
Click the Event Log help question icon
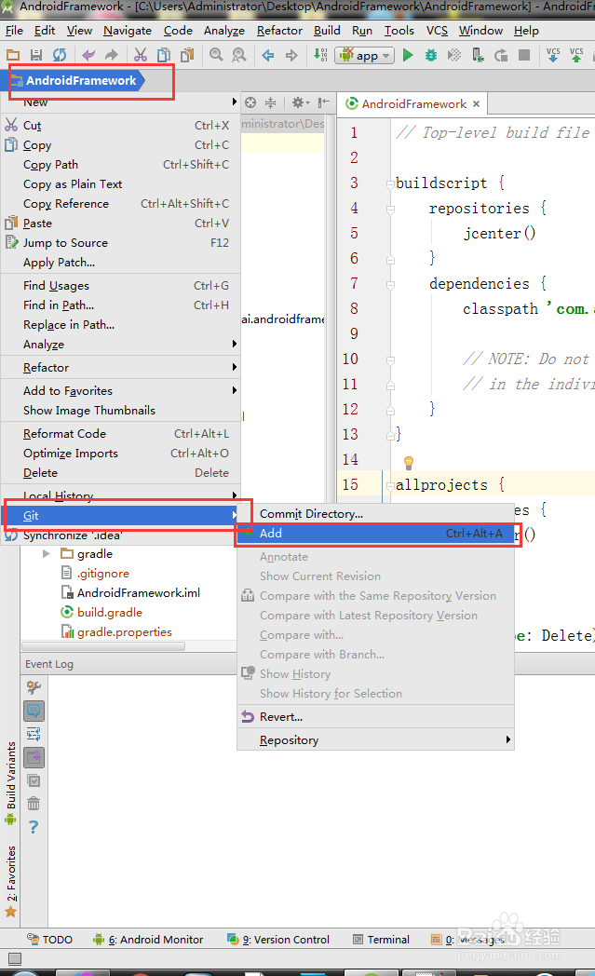click(34, 827)
